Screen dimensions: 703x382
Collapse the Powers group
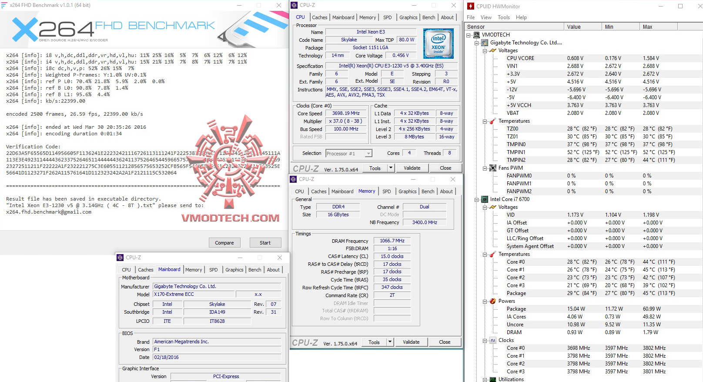click(485, 301)
